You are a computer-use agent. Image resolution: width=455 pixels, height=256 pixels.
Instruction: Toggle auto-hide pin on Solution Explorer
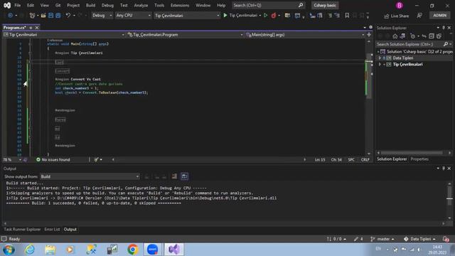coord(444,28)
